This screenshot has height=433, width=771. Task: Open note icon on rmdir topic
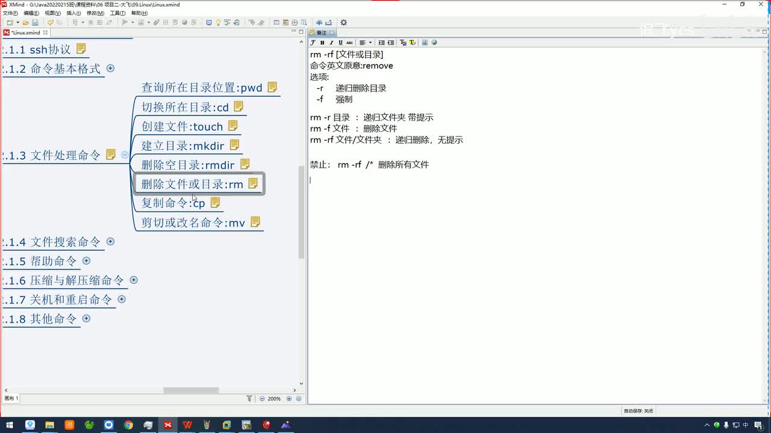coord(245,164)
